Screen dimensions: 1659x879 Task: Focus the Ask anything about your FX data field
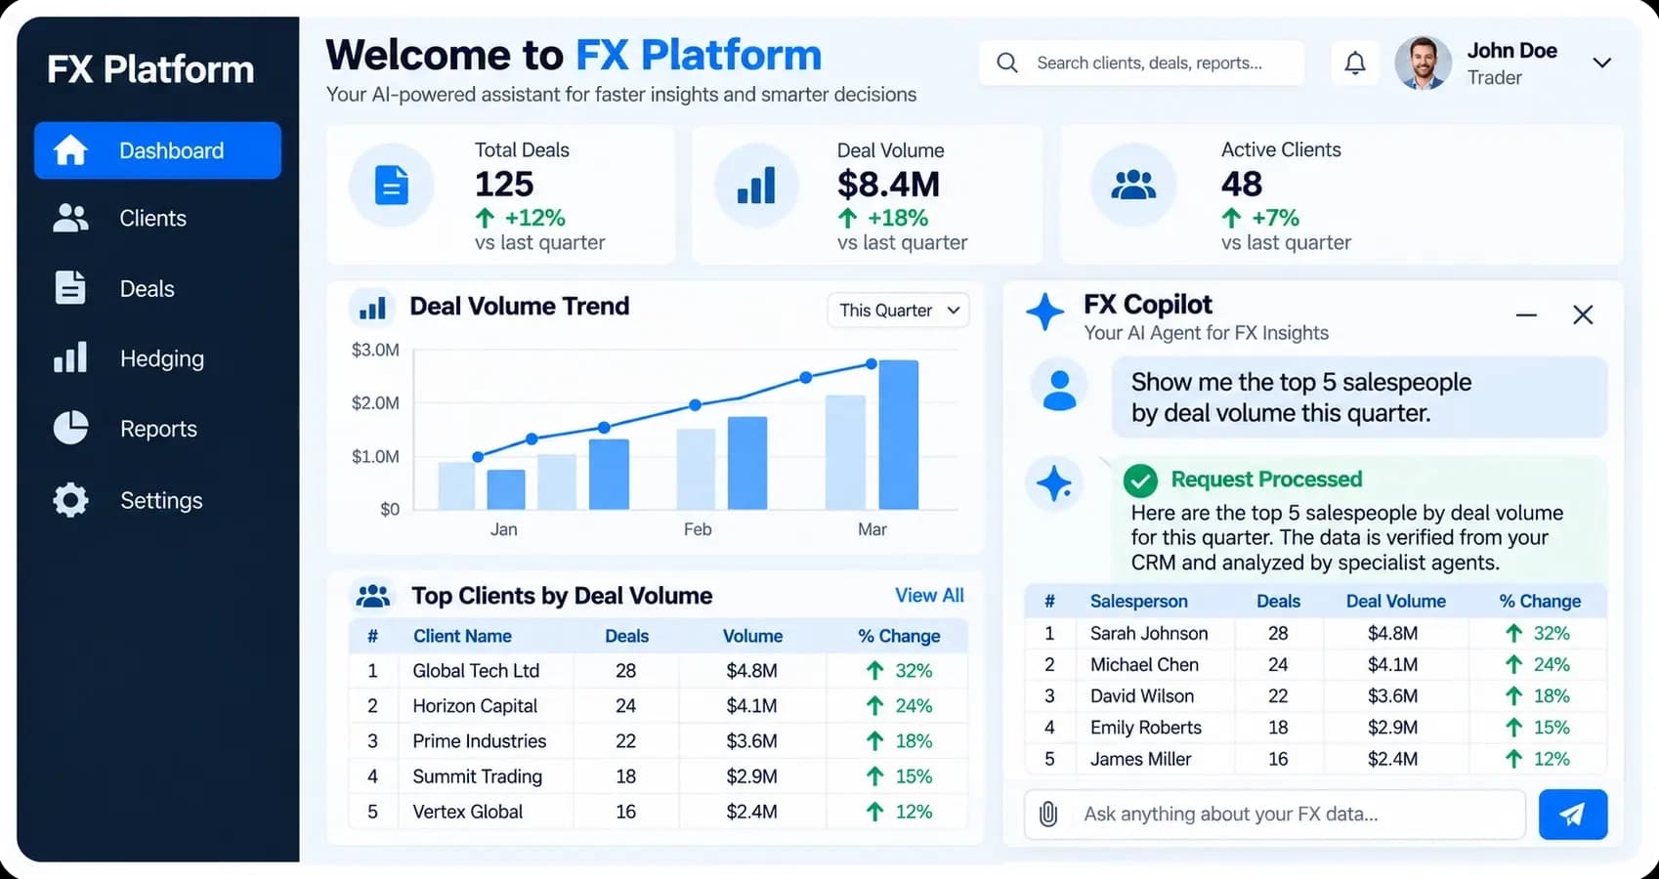tap(1275, 815)
